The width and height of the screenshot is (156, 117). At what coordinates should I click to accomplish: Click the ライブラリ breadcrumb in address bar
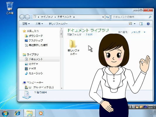pyautogui.click(x=47, y=17)
